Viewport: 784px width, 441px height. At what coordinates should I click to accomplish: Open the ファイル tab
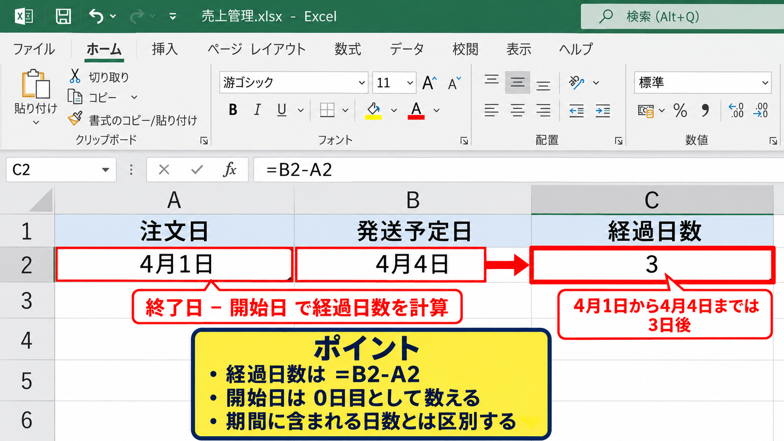click(x=34, y=49)
